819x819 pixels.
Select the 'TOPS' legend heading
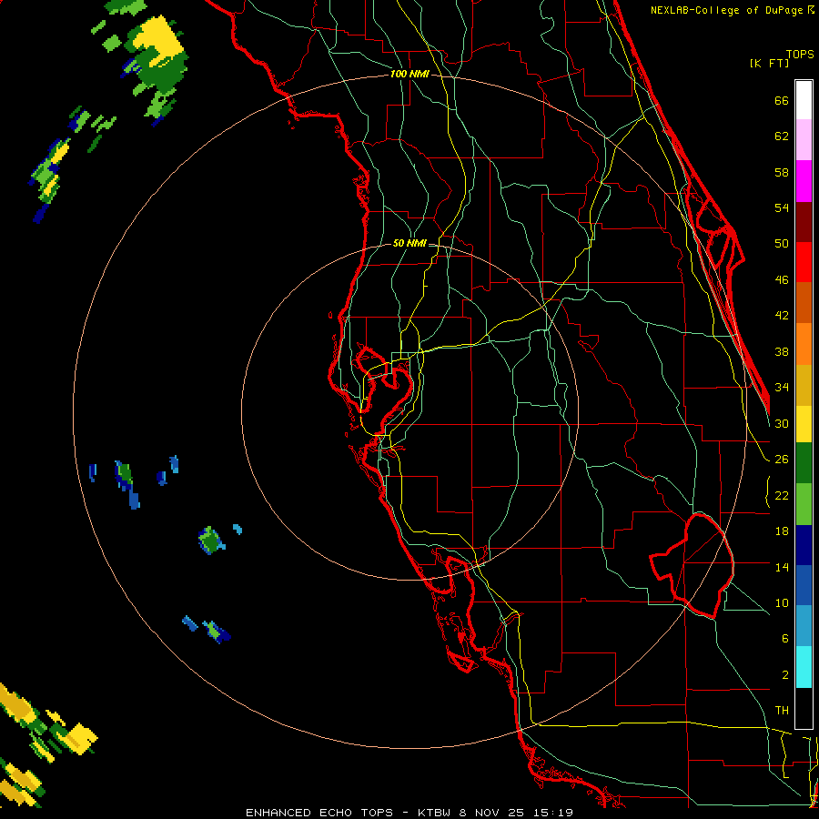800,55
